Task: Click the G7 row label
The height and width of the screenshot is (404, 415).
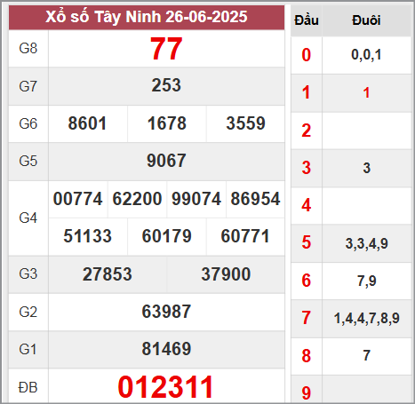Action: 28,86
